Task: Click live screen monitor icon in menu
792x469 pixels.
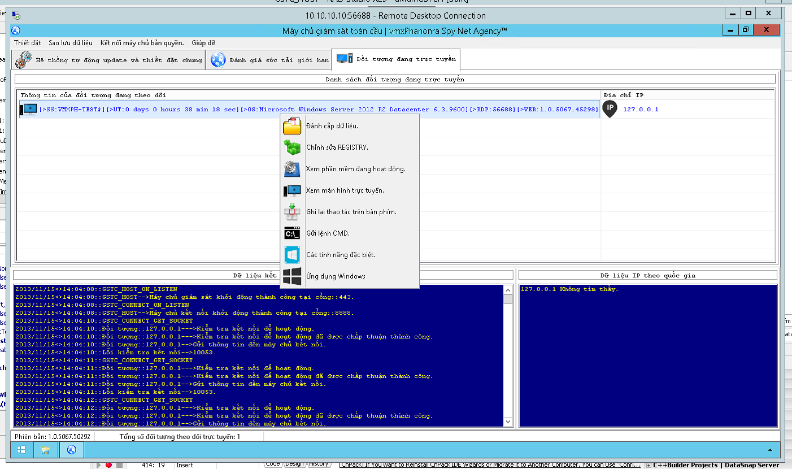Action: 292,190
